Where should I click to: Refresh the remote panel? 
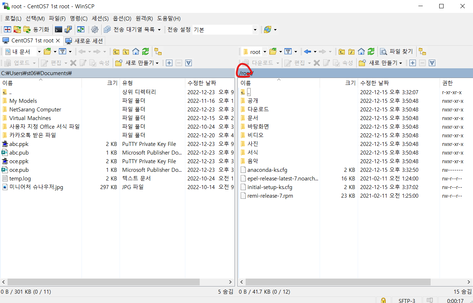tap(371, 52)
